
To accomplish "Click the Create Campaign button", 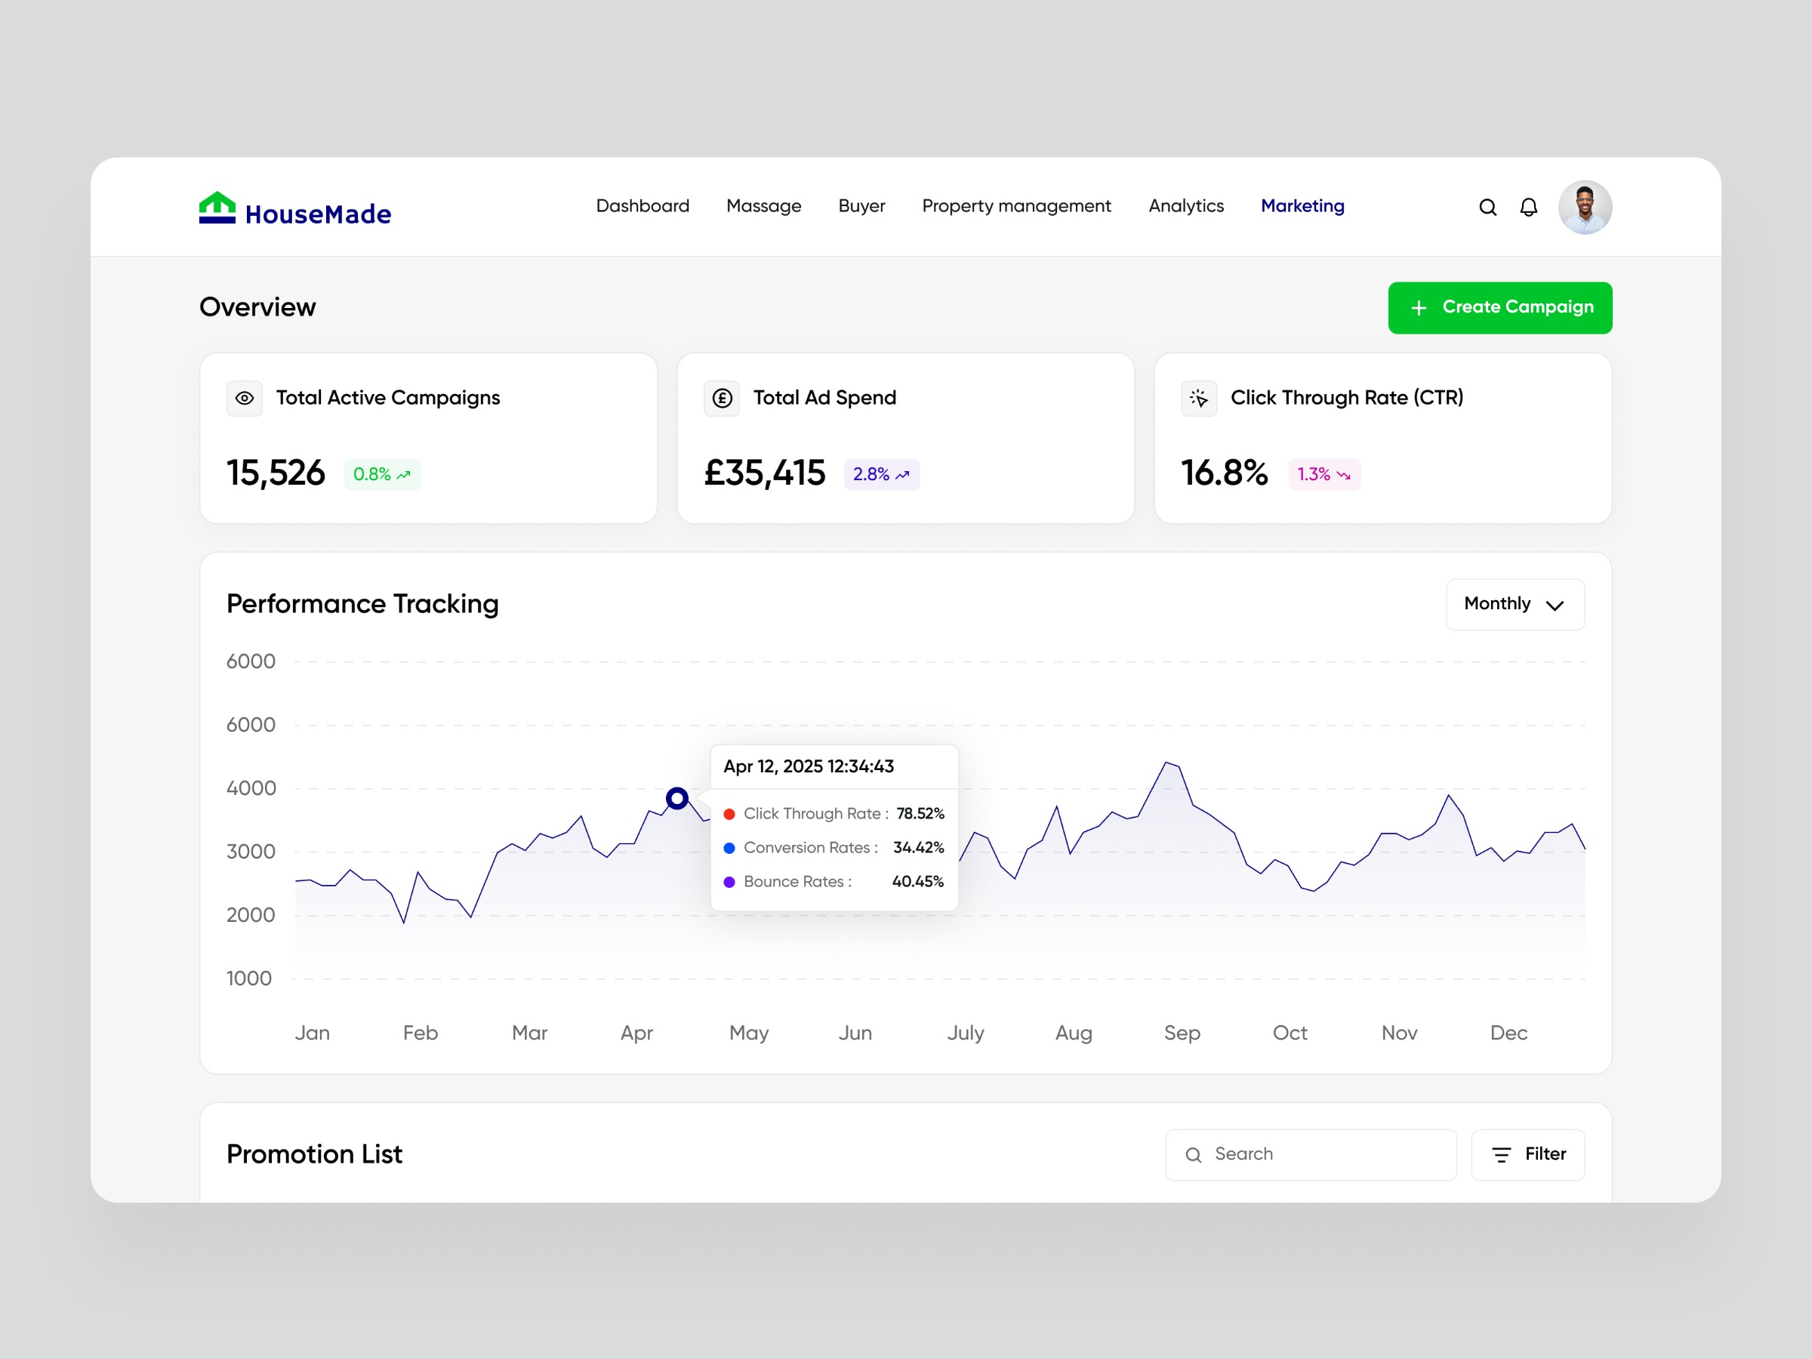I will 1500,307.
